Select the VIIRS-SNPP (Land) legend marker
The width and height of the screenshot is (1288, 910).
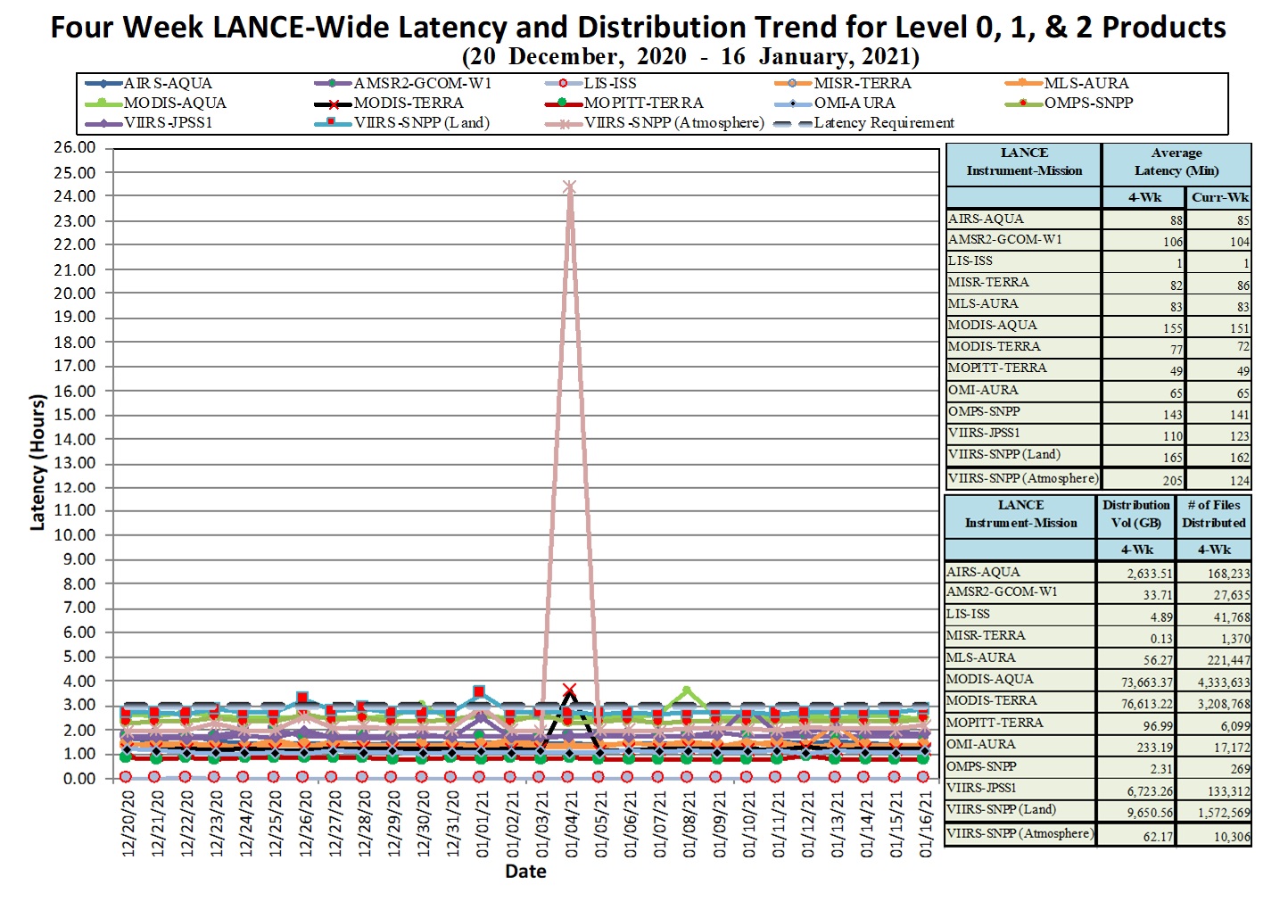tap(333, 123)
